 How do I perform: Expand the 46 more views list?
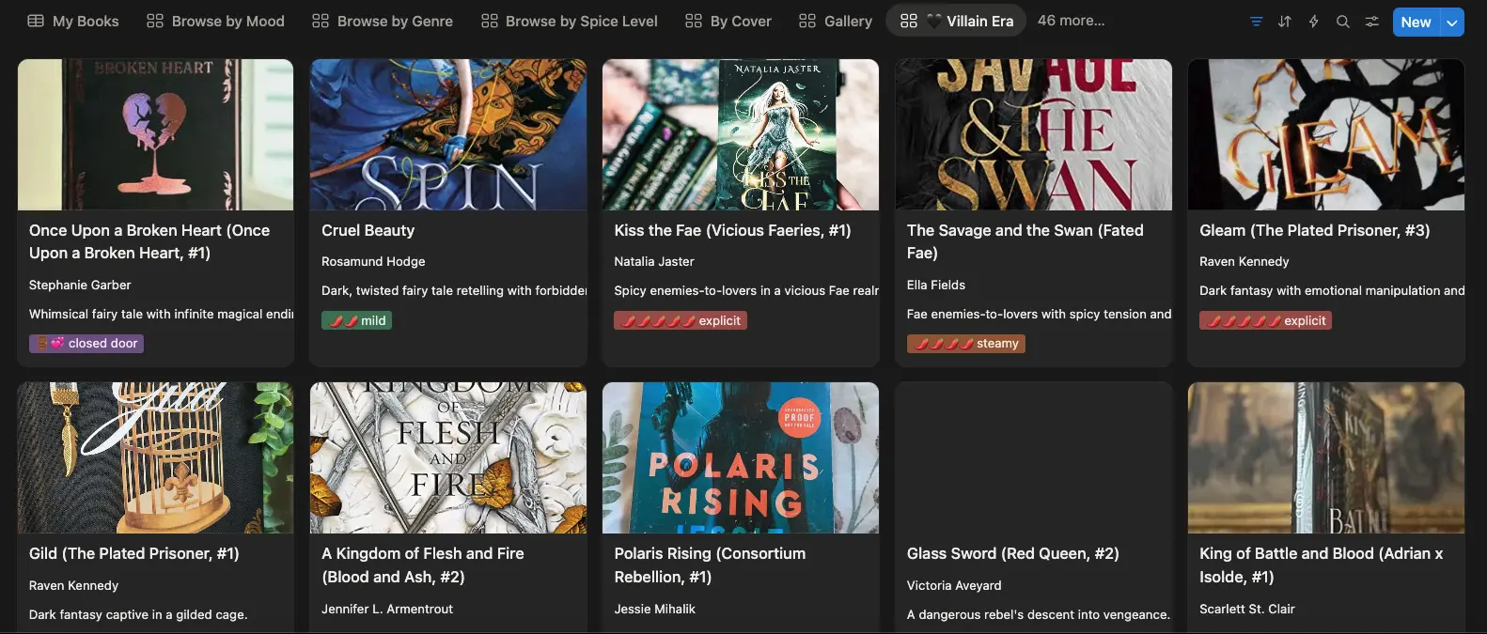click(1072, 21)
